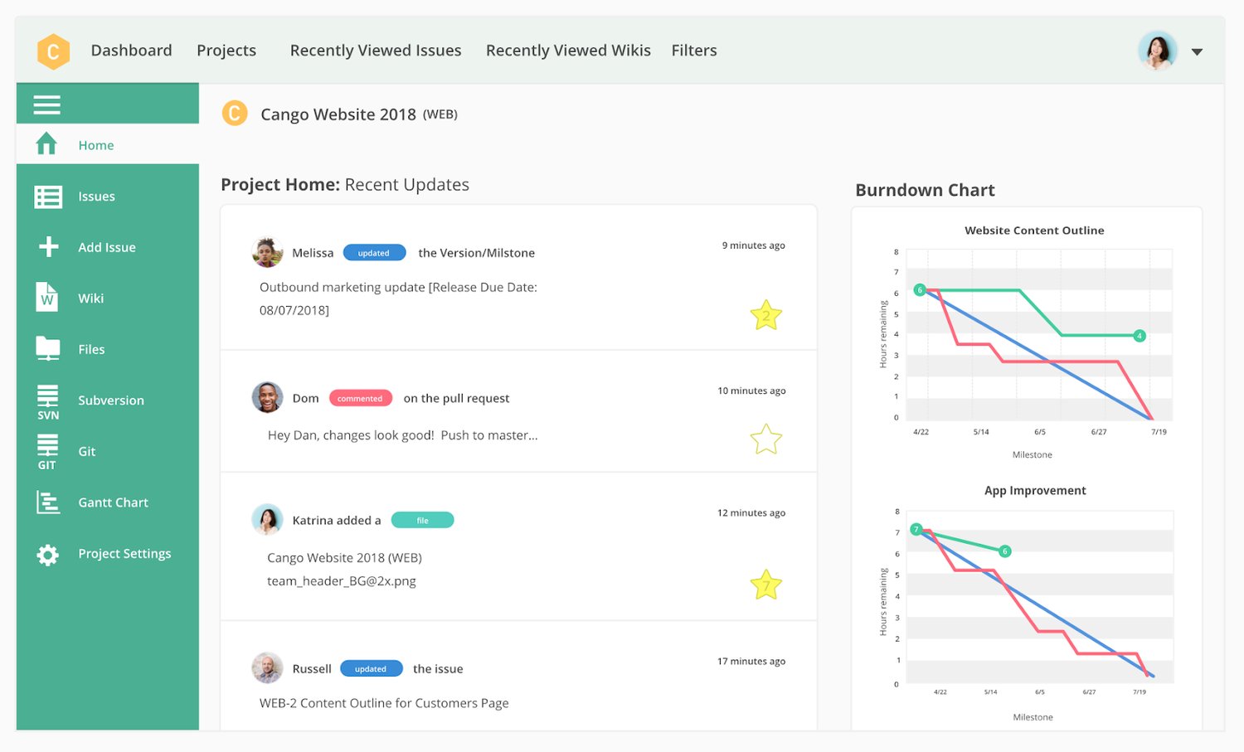Star Melissa's Version/Milestone update
The image size is (1244, 752).
click(x=765, y=315)
